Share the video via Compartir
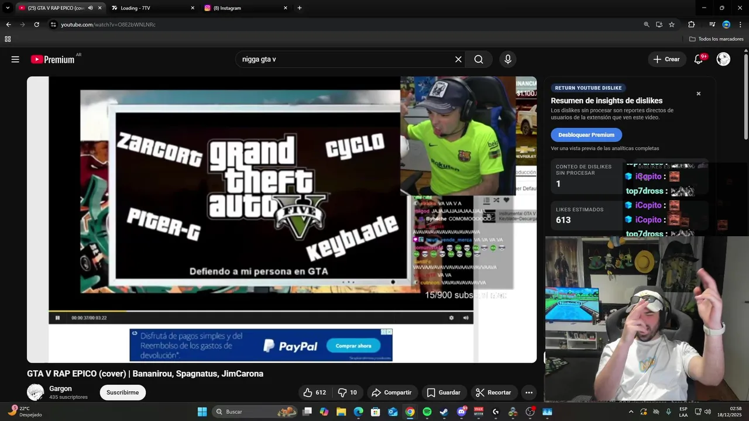Viewport: 749px width, 421px height. (391, 392)
